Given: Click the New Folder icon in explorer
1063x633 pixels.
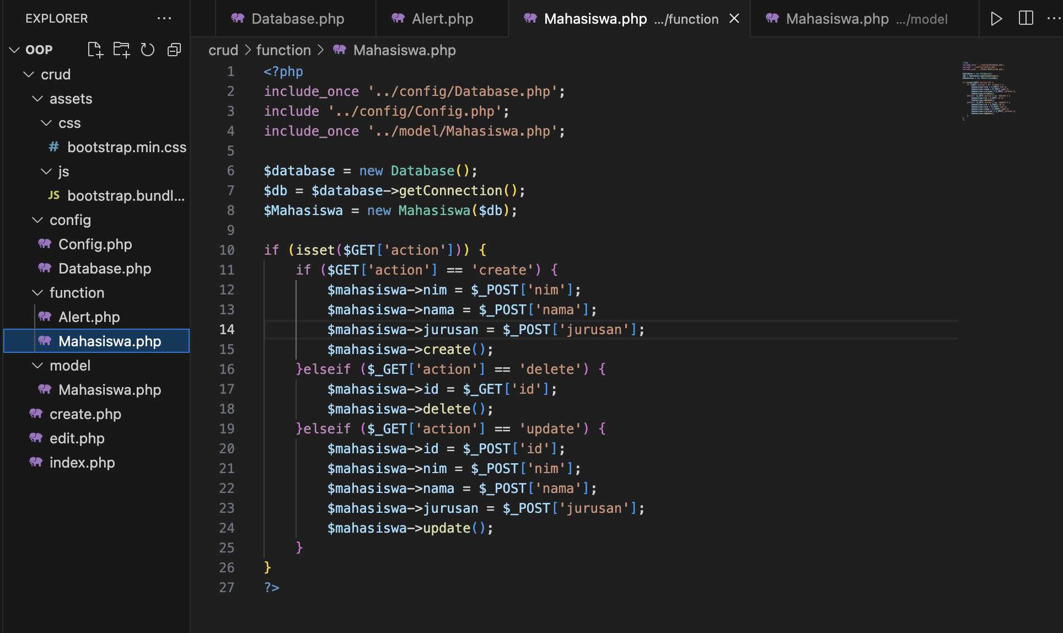Looking at the screenshot, I should click(121, 50).
